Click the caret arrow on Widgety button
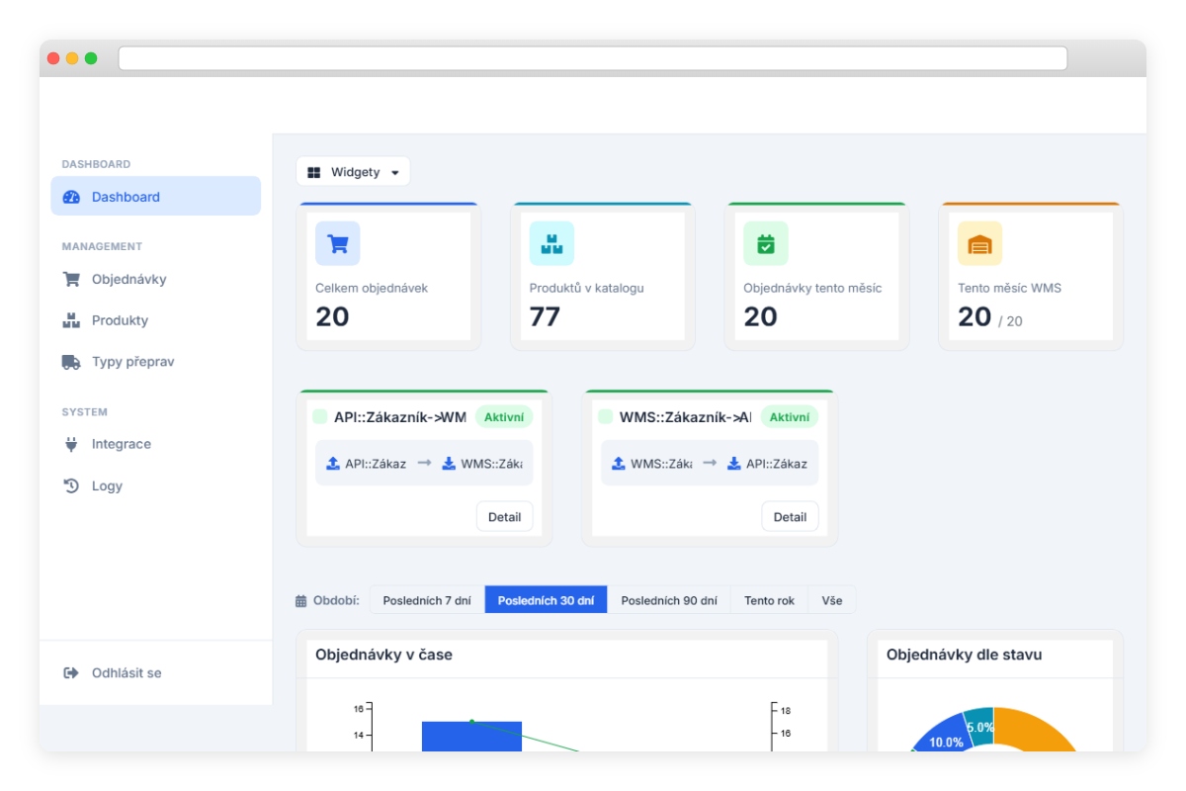 [395, 173]
